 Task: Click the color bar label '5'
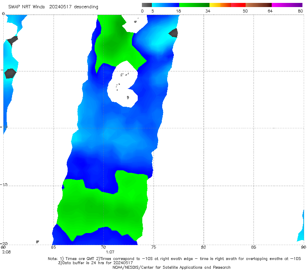(153, 11)
